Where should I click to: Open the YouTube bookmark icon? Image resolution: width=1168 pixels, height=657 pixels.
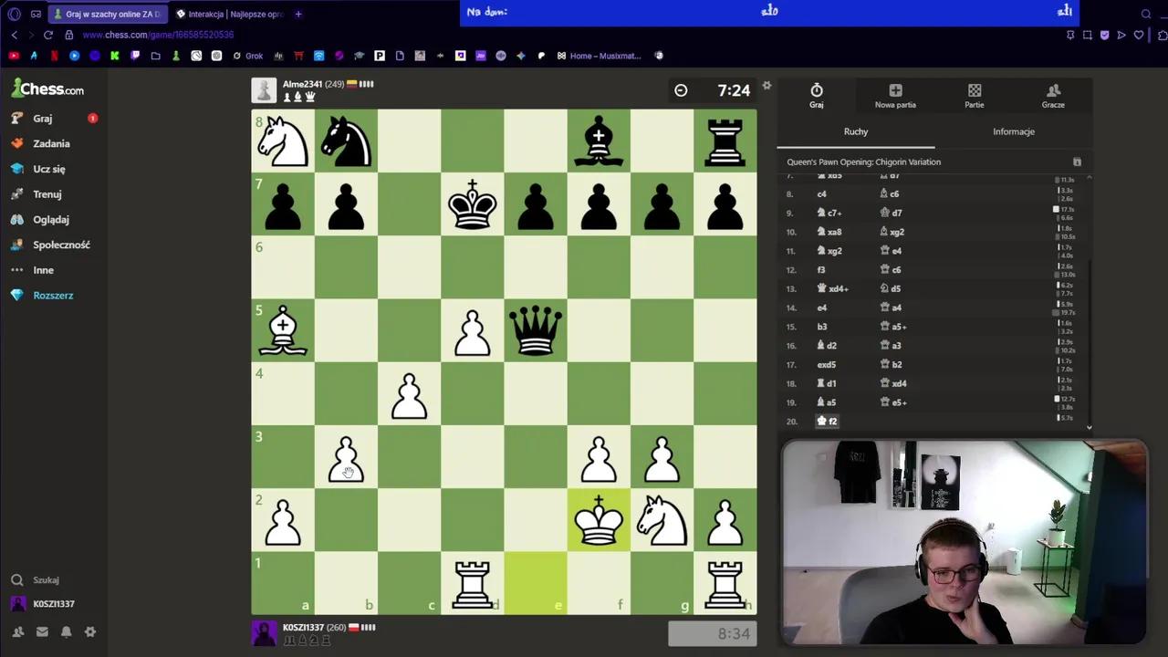[x=14, y=56]
